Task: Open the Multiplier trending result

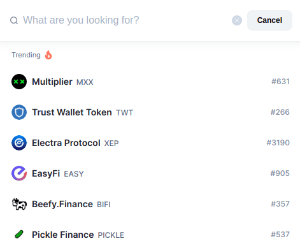Action: click(150, 82)
